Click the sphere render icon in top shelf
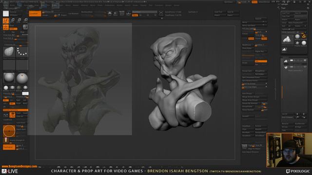Screen dimensions: 312x175 (x=109, y=14)
